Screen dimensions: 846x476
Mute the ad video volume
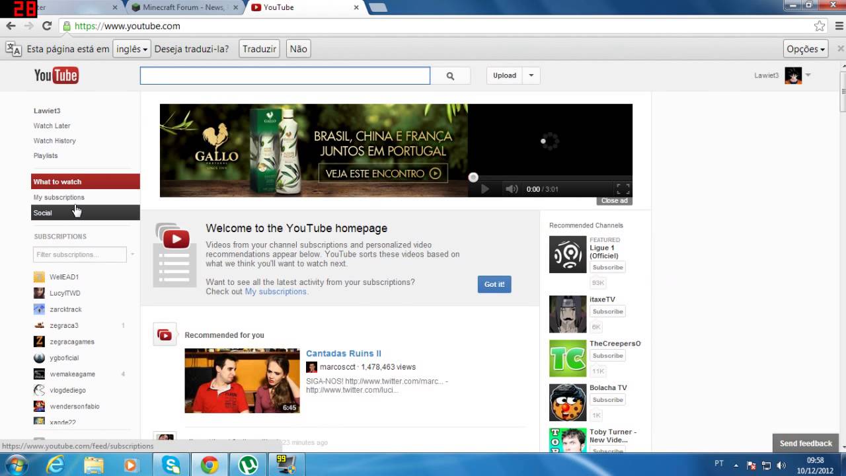click(512, 189)
